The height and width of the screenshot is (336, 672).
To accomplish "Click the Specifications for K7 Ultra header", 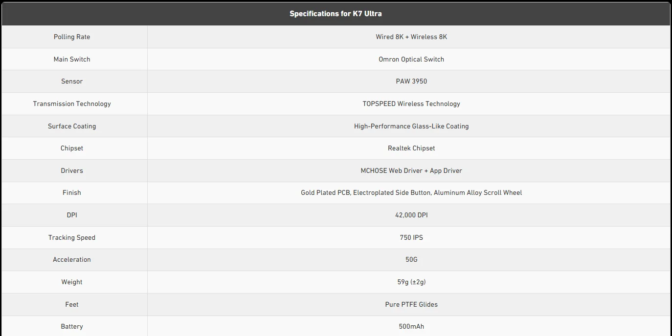I will coord(336,14).
